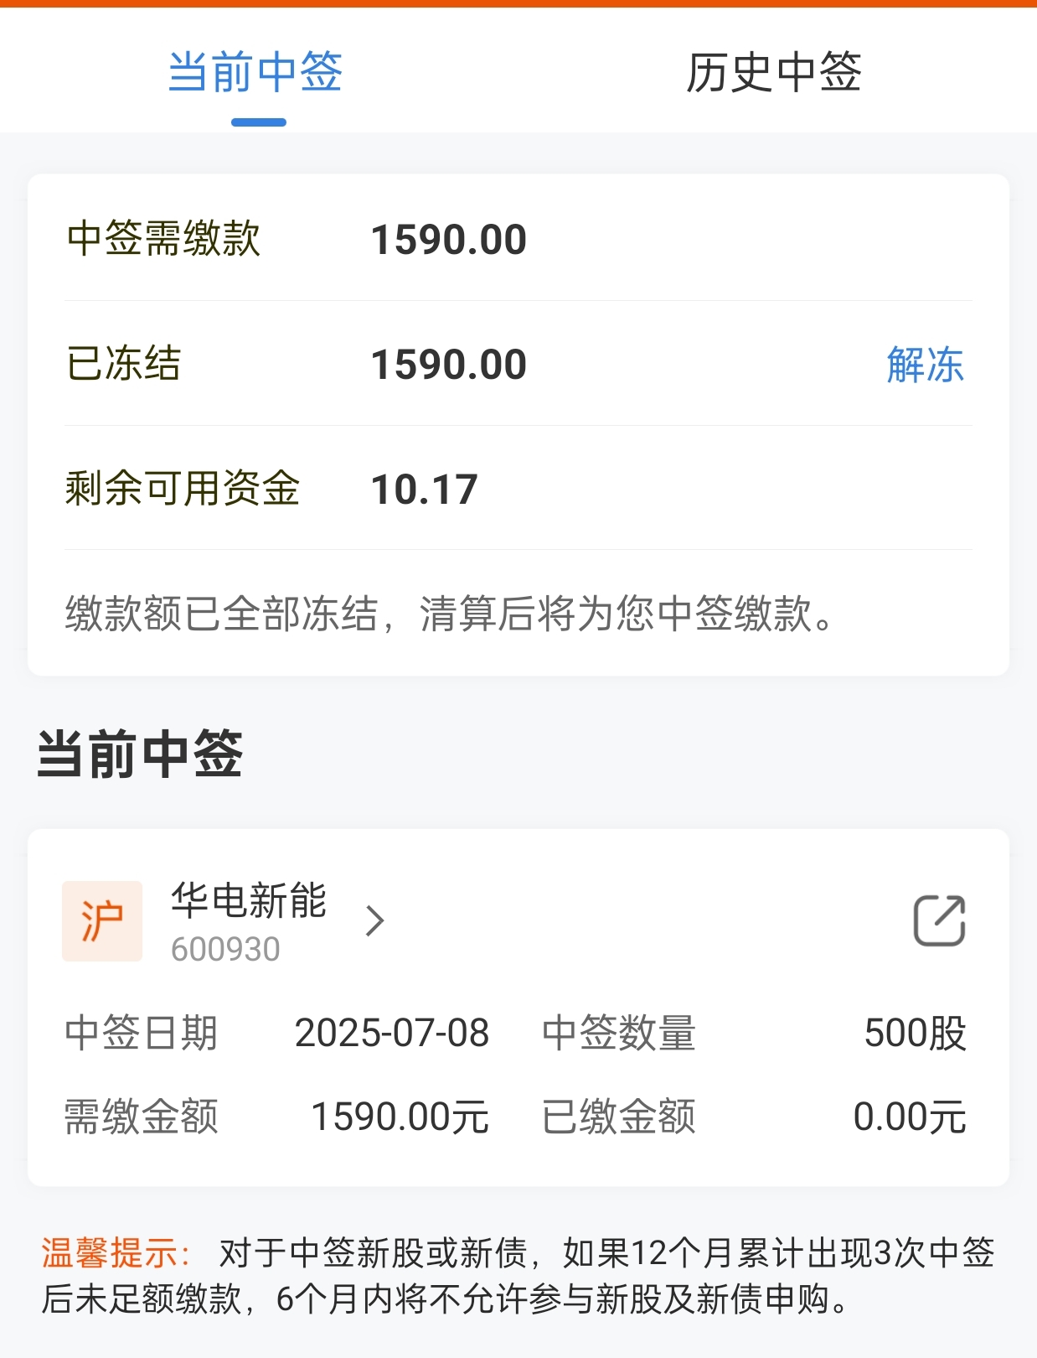Open the 华电新能 stock name
1037x1358 pixels.
point(249,900)
